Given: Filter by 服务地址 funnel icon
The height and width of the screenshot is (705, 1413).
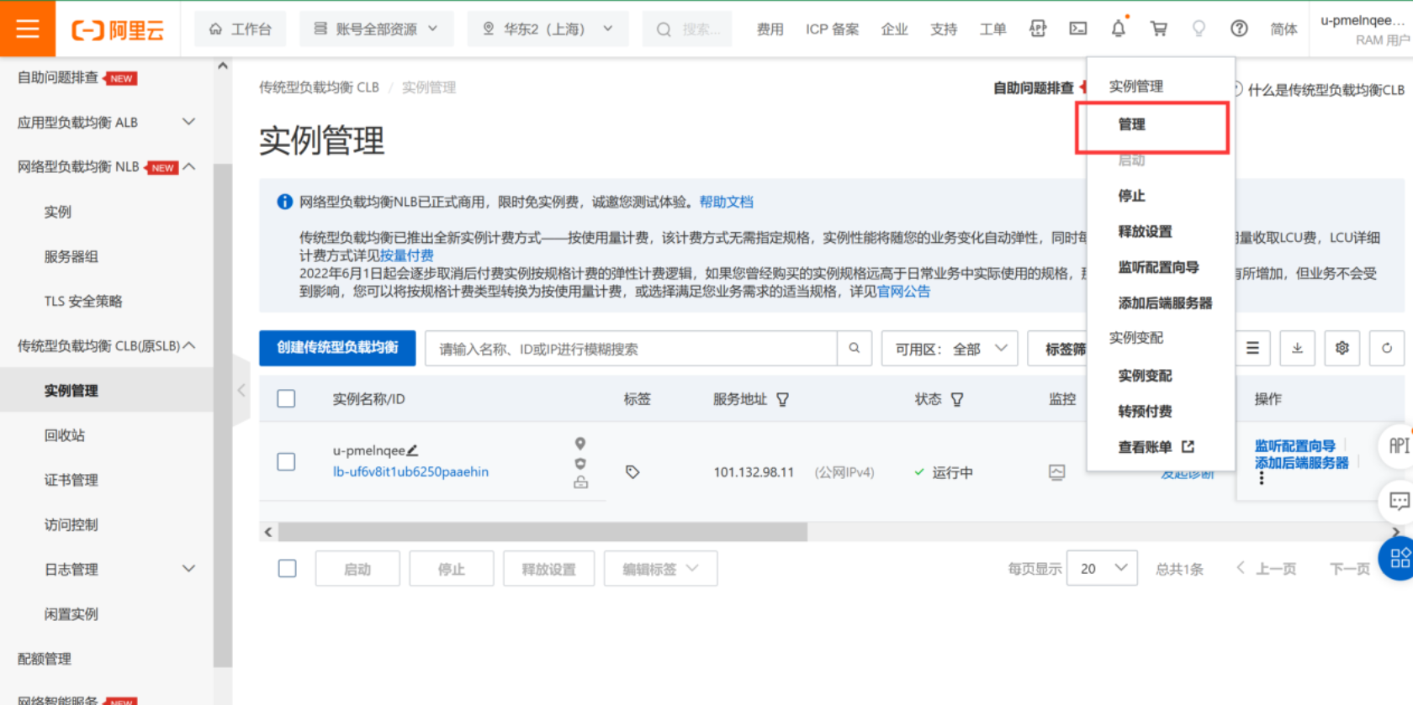Looking at the screenshot, I should pyautogui.click(x=782, y=399).
